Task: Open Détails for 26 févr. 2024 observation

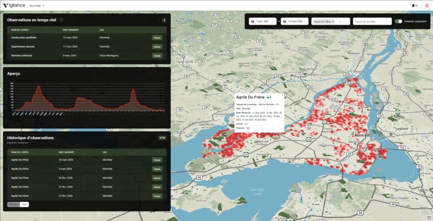Action: (x=157, y=178)
